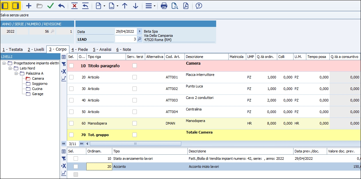Tick the Sel. checkbox for row 20
Image resolution: width=361 pixels, height=179 pixels.
71,77
